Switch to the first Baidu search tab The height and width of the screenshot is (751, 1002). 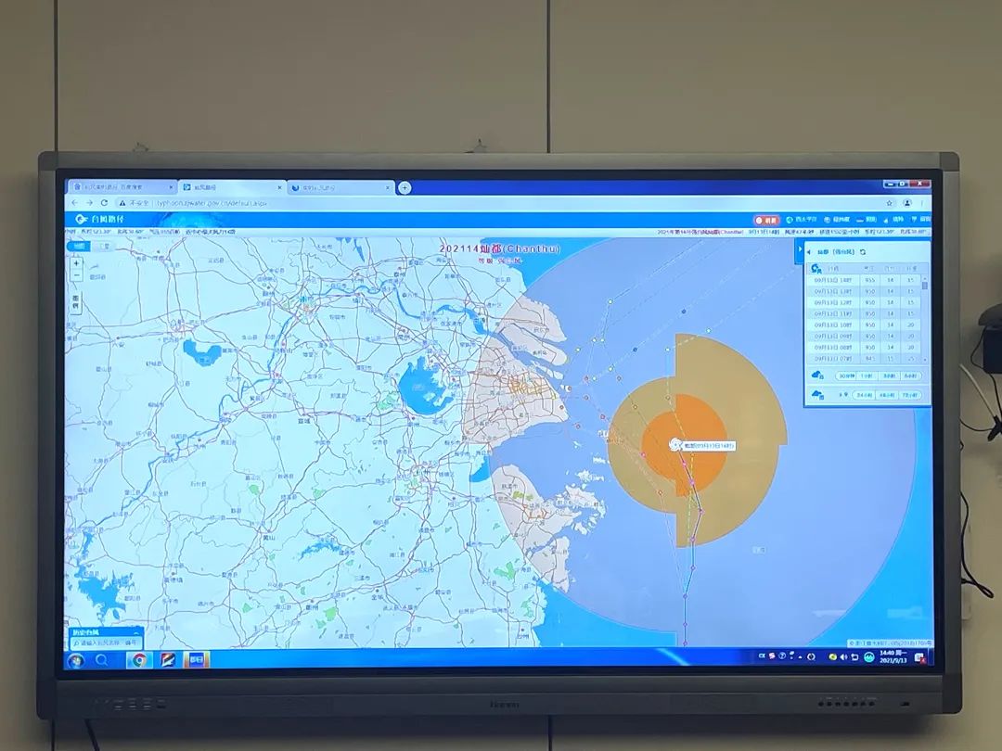click(122, 187)
